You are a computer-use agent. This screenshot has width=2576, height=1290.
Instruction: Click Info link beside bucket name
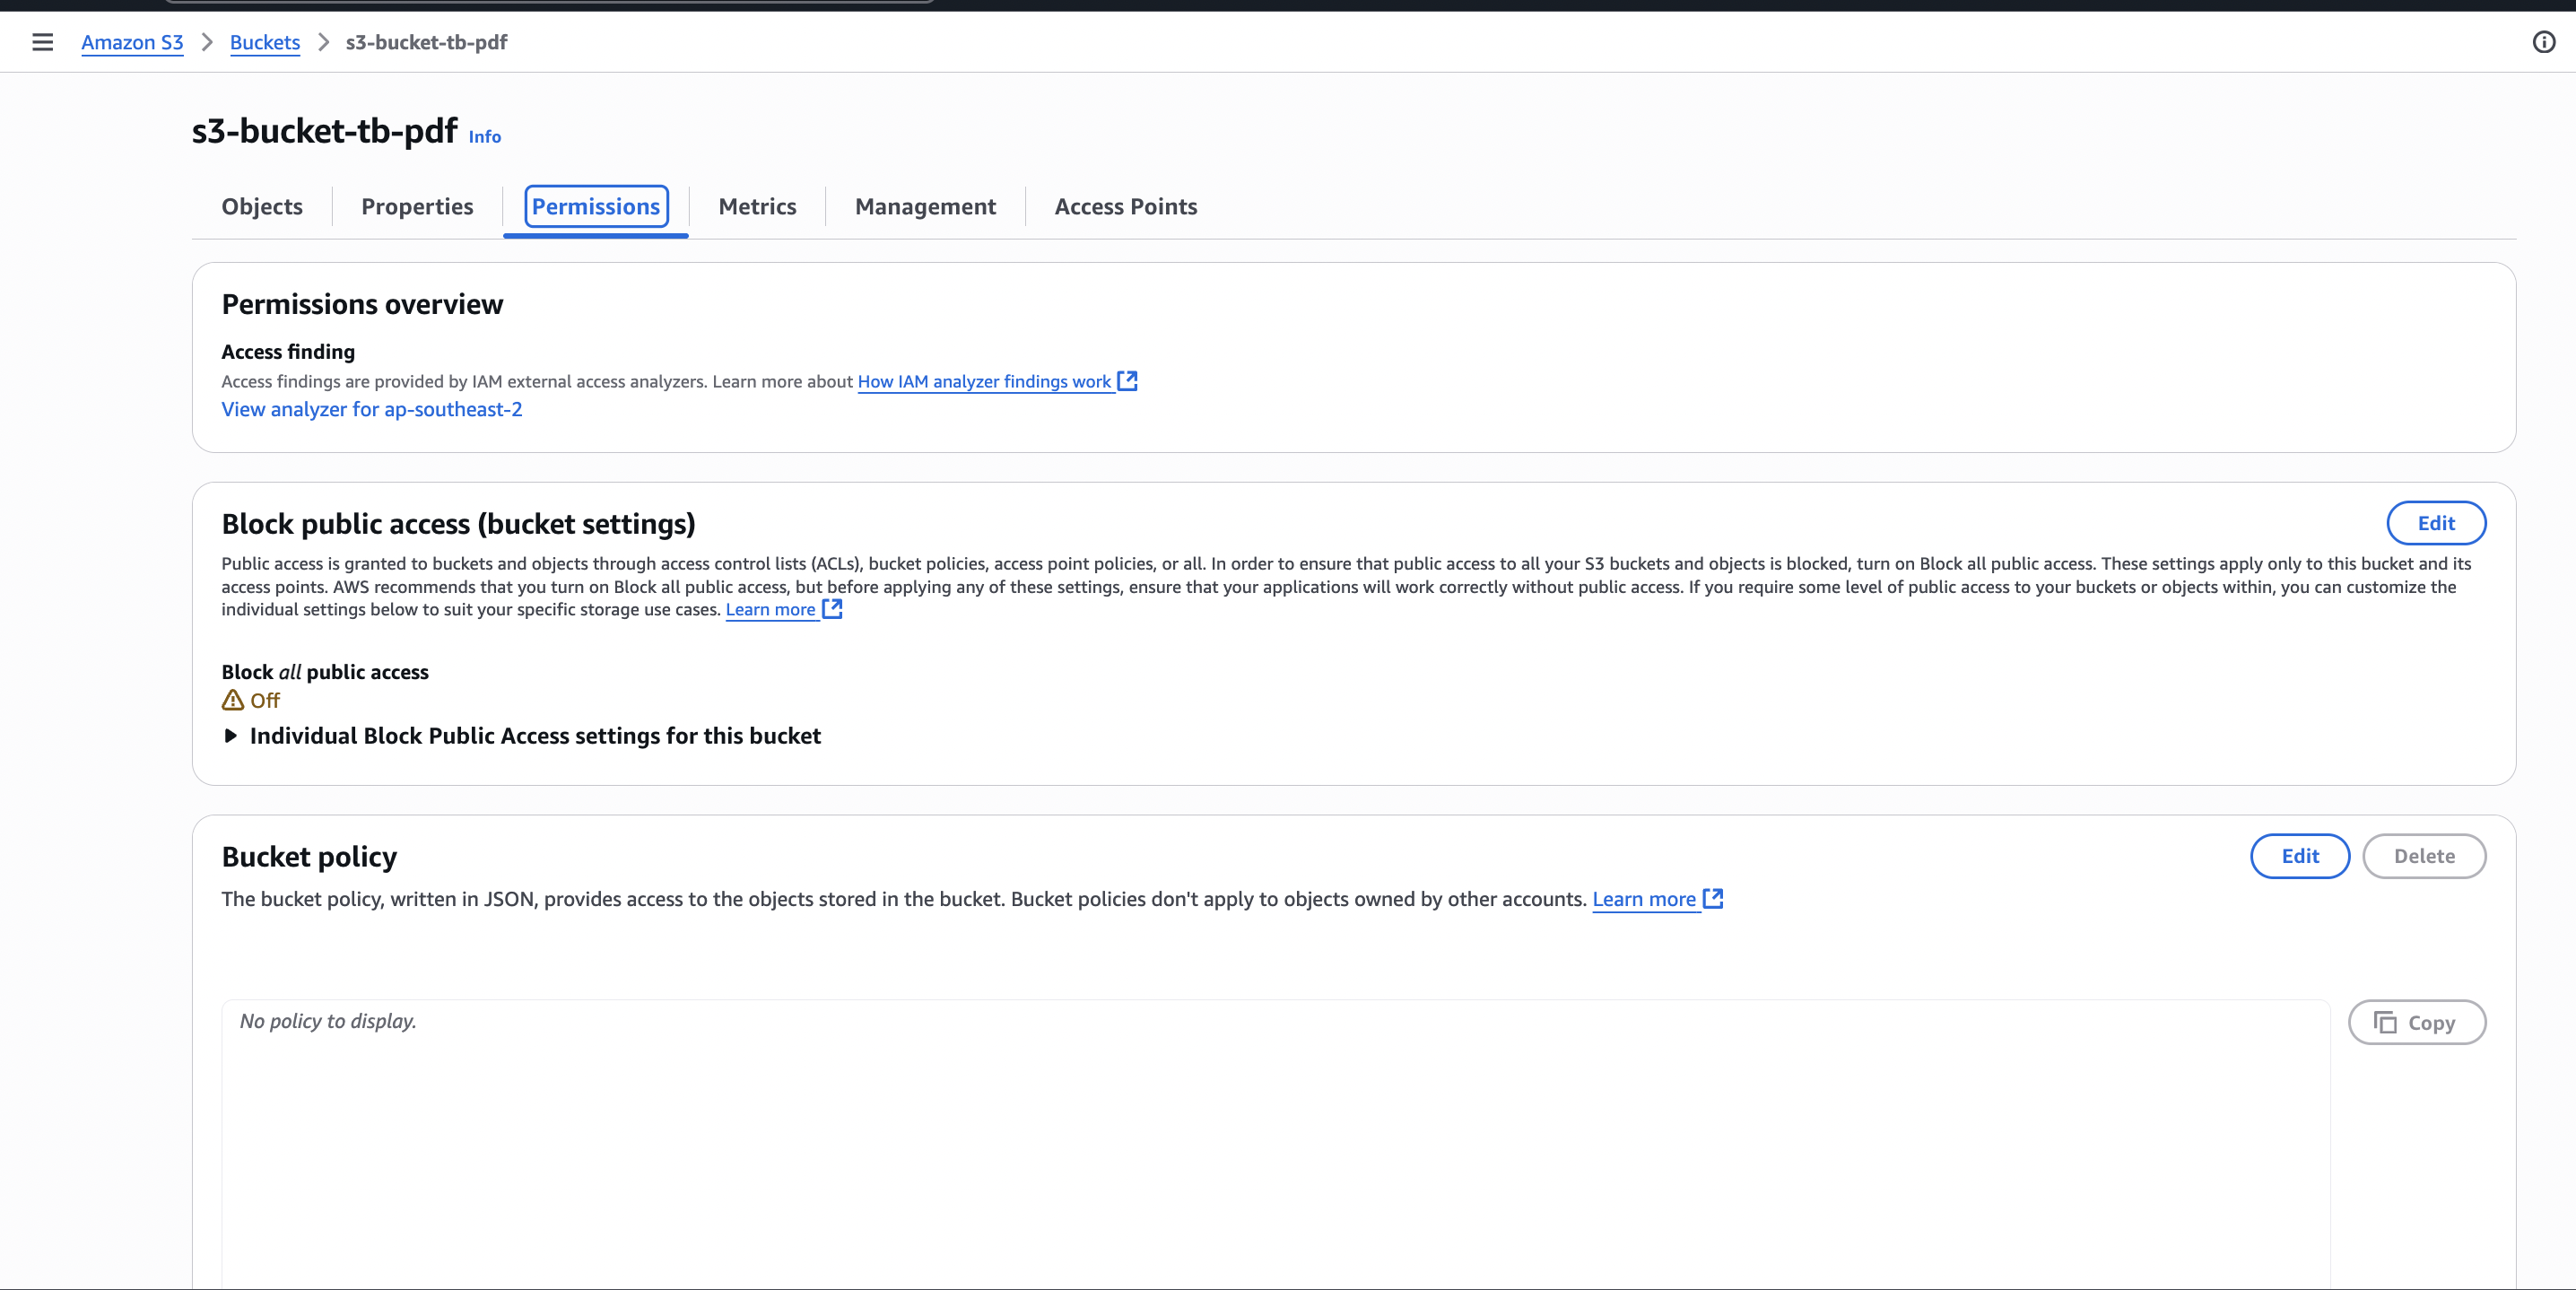[485, 137]
